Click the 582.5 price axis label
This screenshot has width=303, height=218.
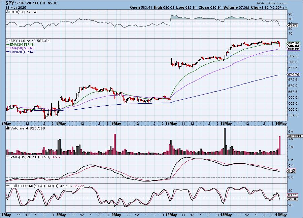point(293,56)
